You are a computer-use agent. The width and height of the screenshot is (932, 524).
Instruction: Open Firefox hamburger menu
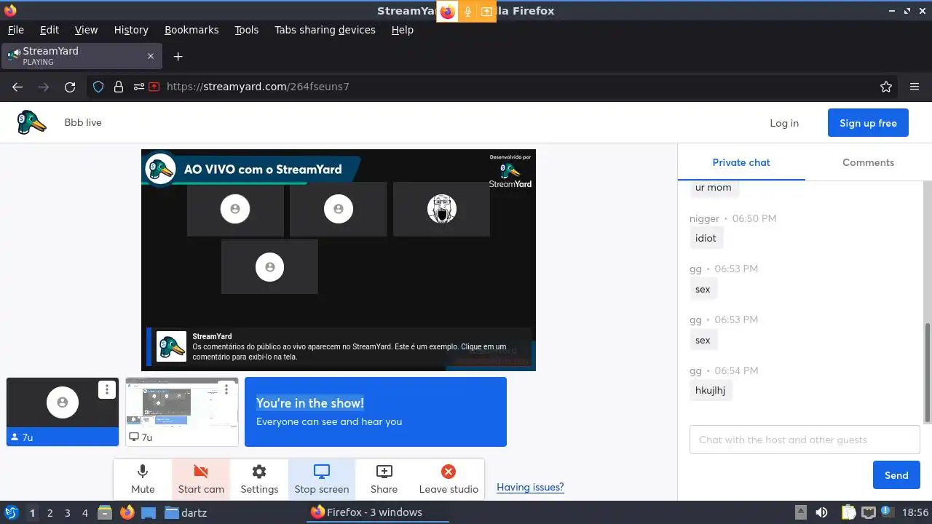point(915,87)
